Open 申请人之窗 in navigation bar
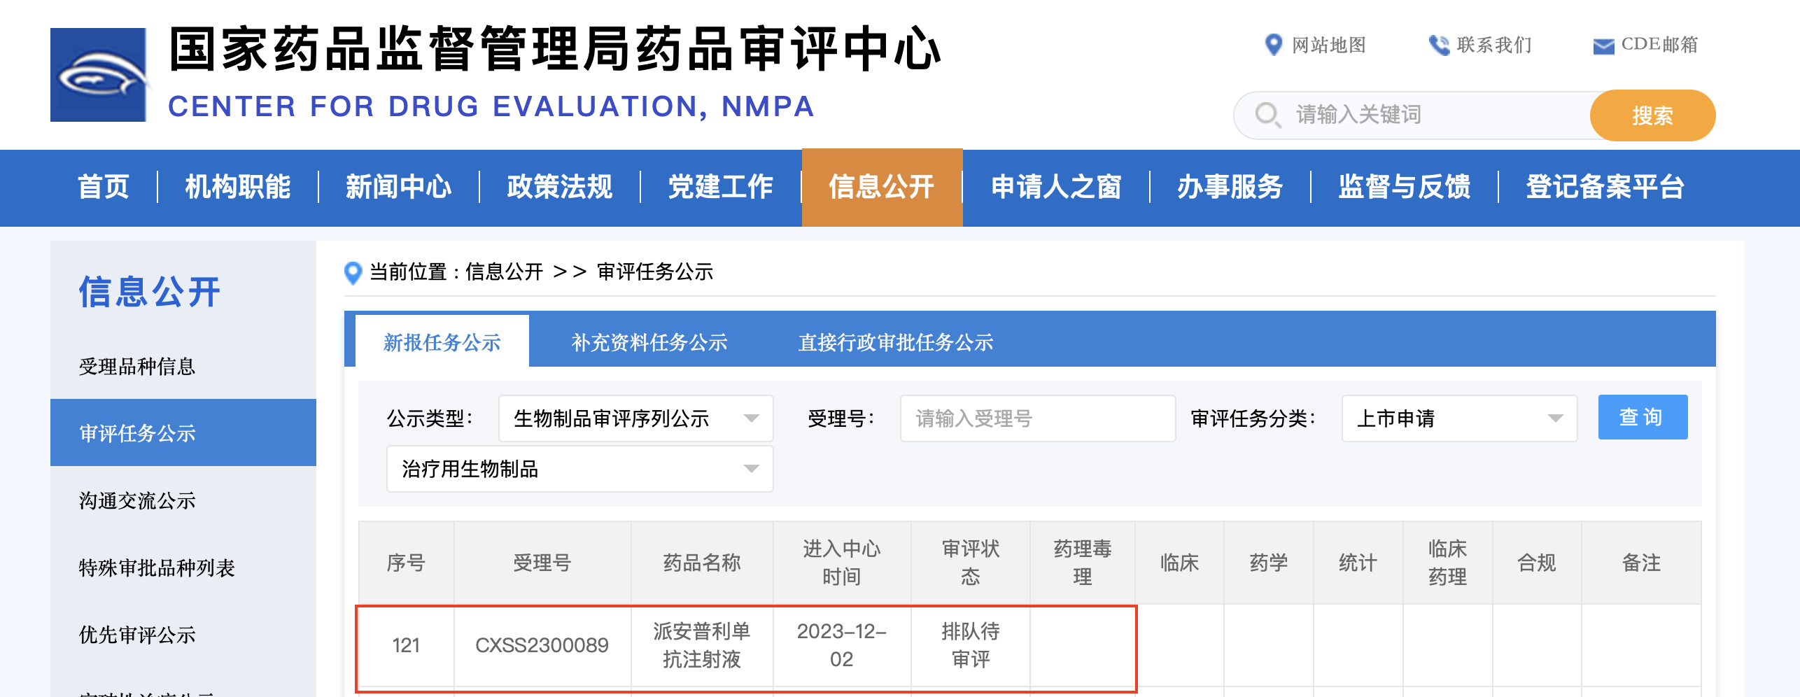The image size is (1800, 697). point(1055,187)
